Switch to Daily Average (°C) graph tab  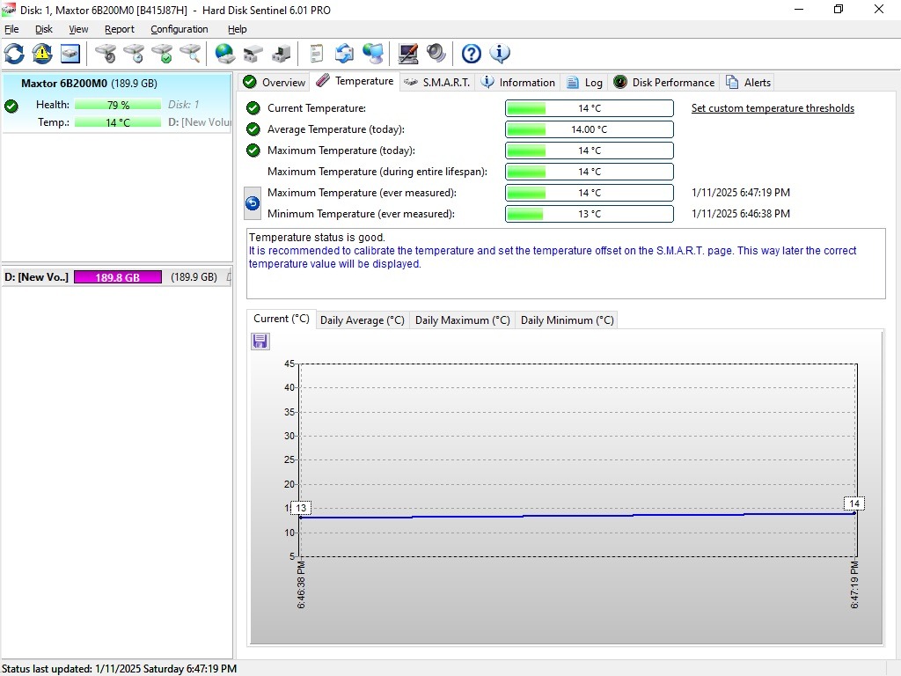362,320
